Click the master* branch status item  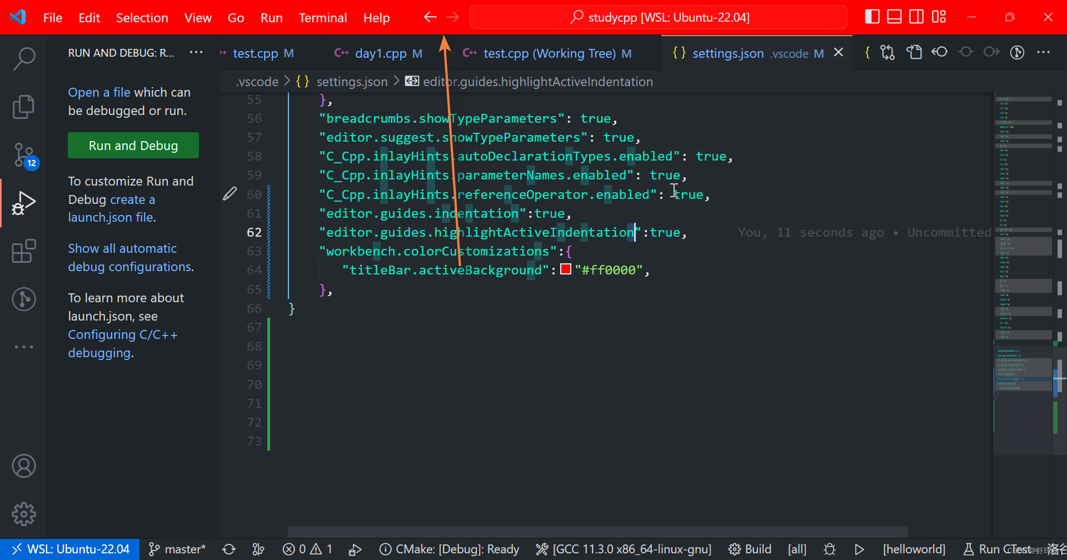click(177, 549)
